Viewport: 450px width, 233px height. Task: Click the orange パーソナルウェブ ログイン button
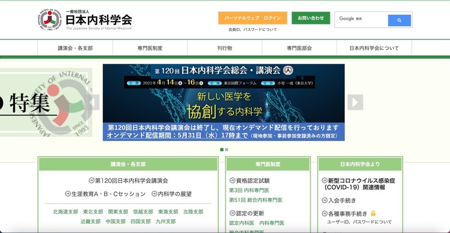[x=253, y=18]
